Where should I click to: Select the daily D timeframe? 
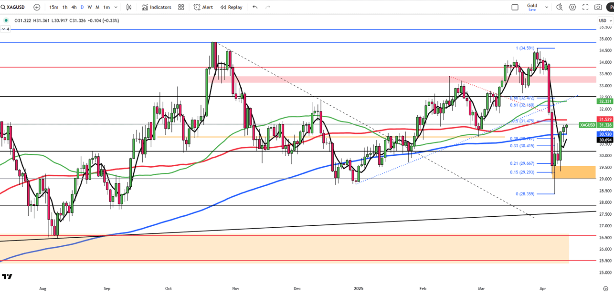point(82,7)
